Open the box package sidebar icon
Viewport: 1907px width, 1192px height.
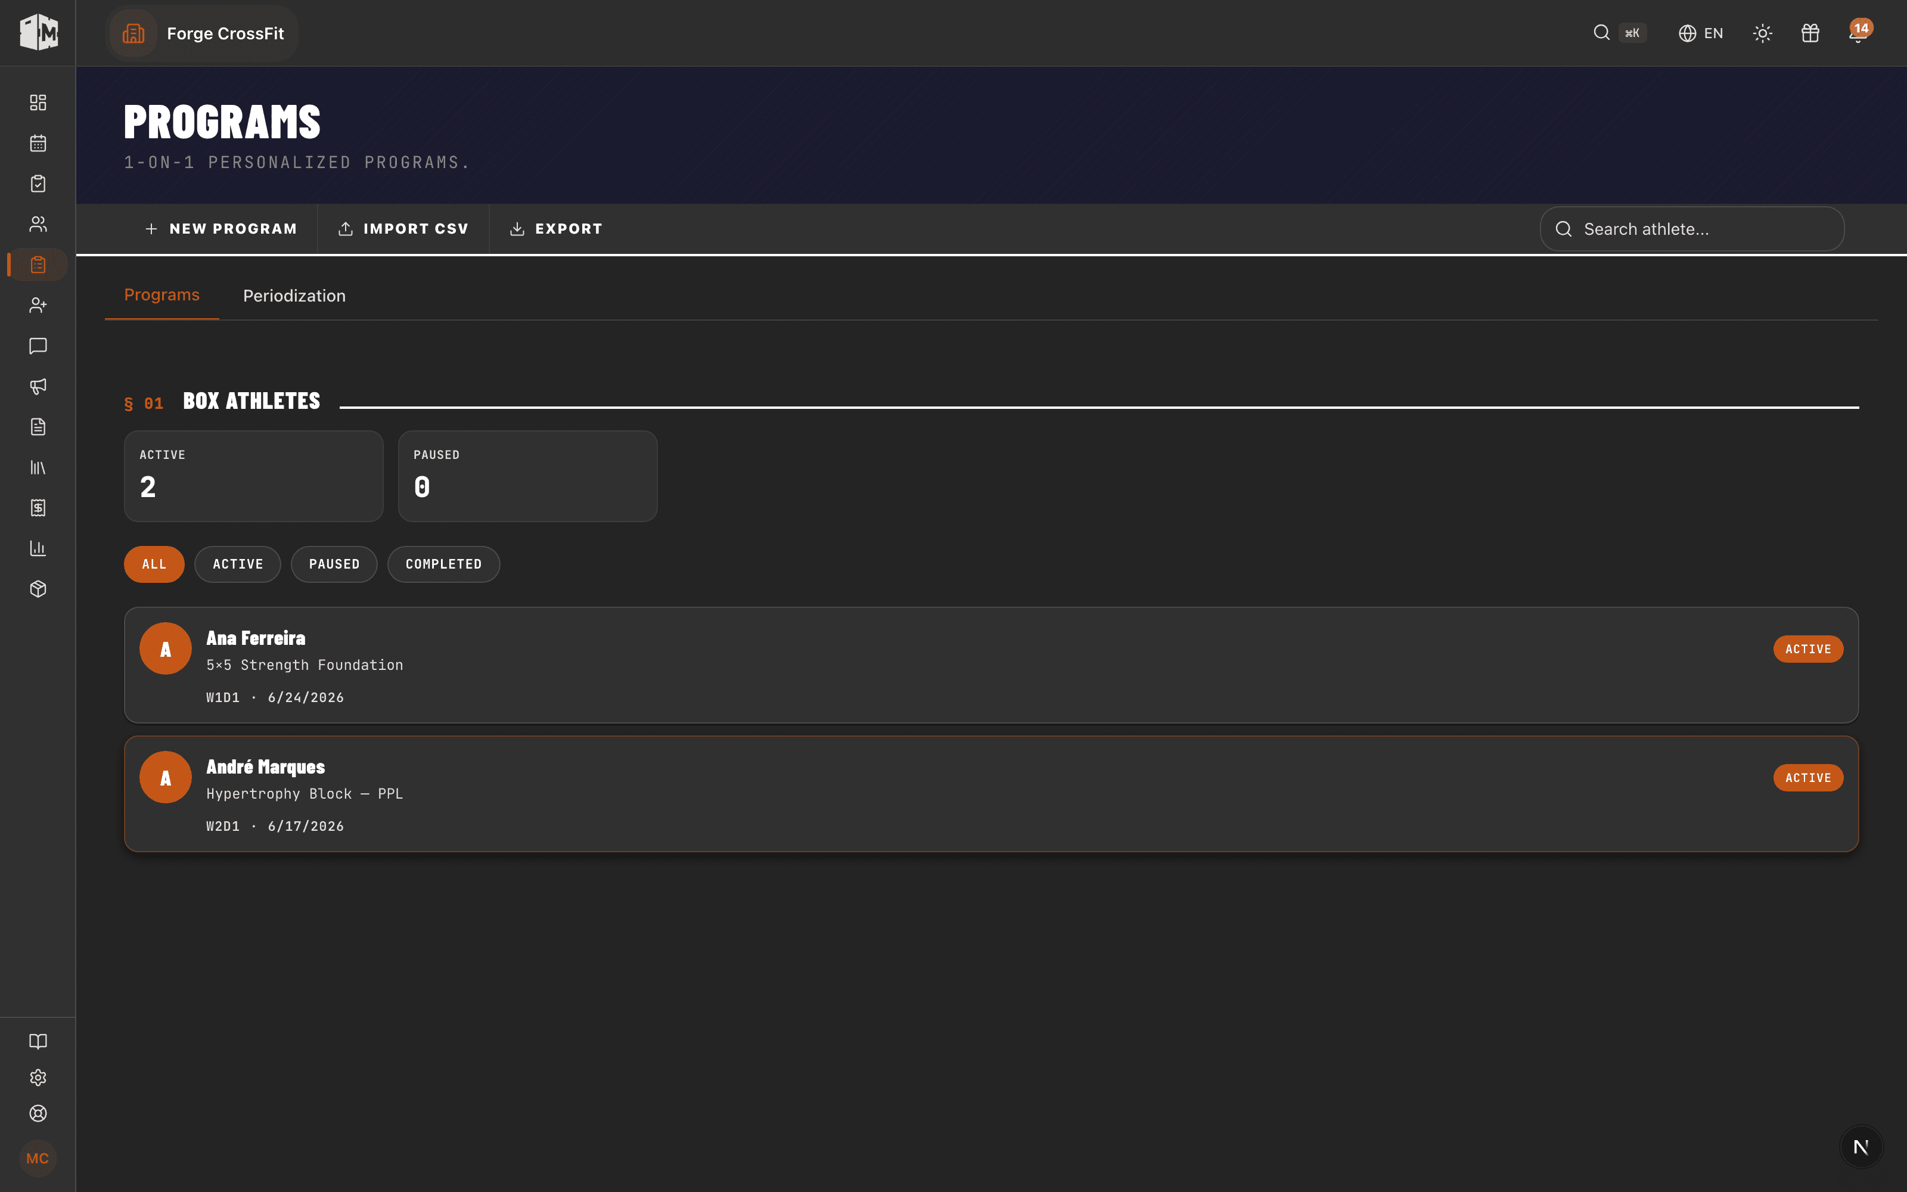tap(38, 589)
